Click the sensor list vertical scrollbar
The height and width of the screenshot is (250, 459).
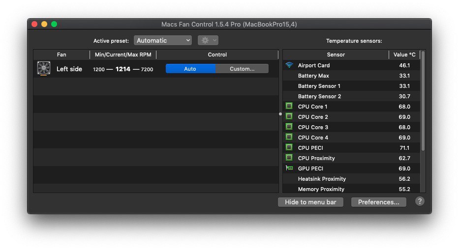(x=423, y=101)
